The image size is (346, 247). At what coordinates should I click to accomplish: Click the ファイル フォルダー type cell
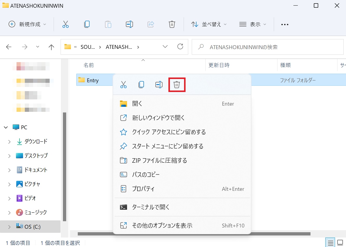[x=298, y=80]
